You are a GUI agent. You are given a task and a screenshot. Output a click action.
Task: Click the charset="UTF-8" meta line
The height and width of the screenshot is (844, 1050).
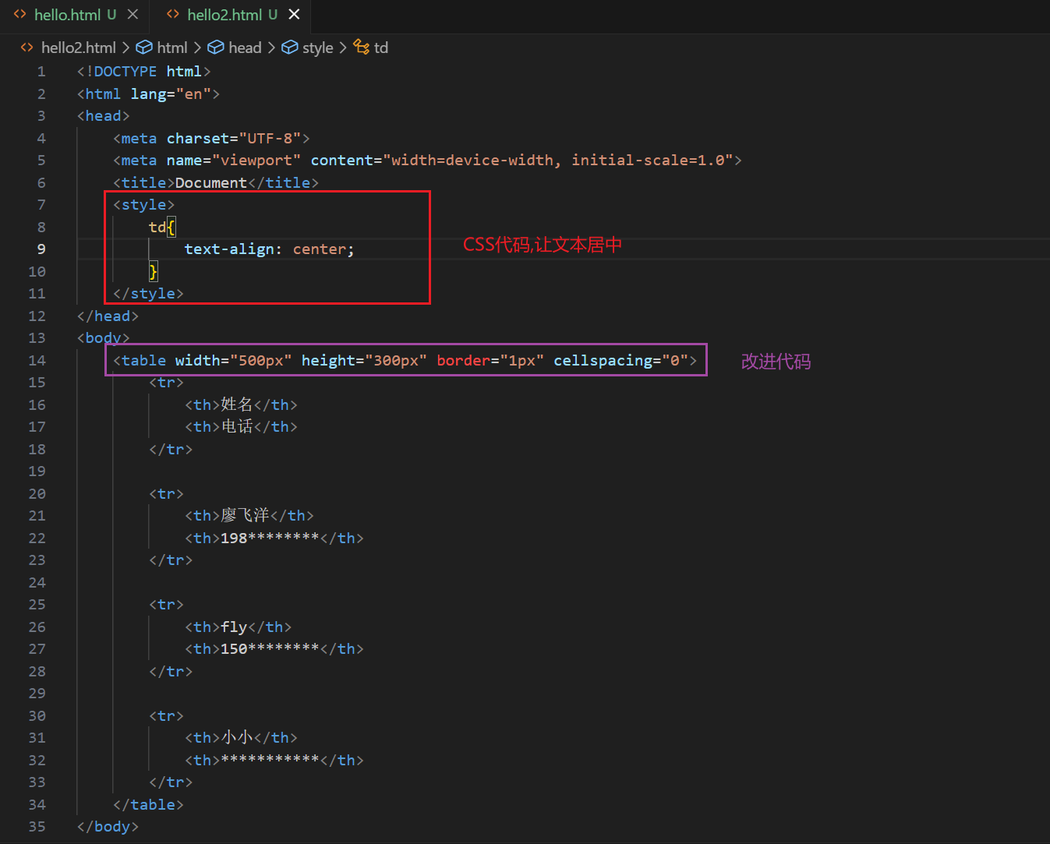tap(211, 138)
